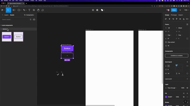Click the Resize to fit icon
The height and width of the screenshot is (106, 190).
tap(187, 24)
